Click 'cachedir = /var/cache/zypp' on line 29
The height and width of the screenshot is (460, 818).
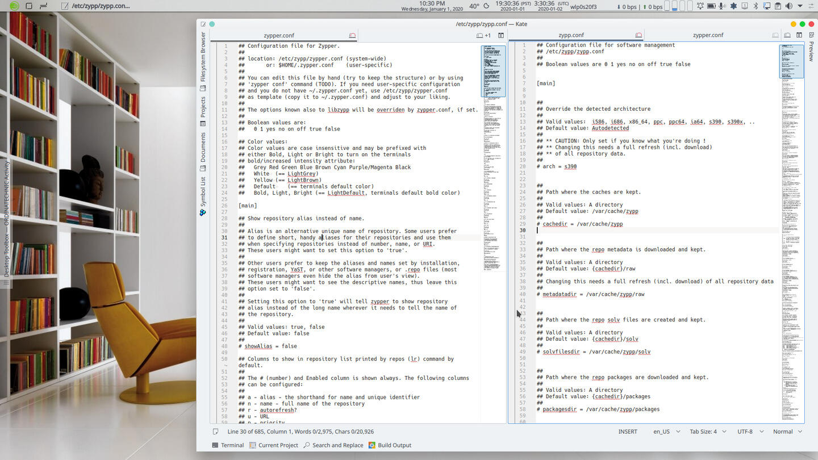coord(583,224)
